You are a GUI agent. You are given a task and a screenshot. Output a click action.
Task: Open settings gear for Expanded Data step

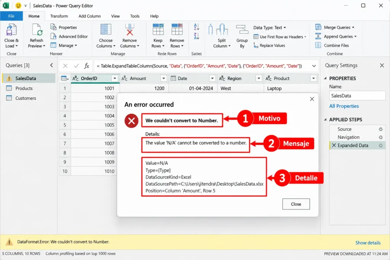tap(380, 145)
